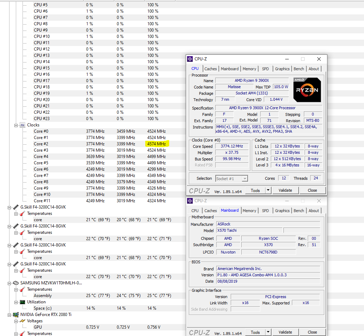Viewport: 364px width, 336px height.
Task: Click Validate button in lower CPU-Z
Action: pyautogui.click(x=285, y=332)
